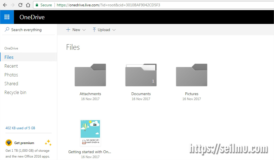
Task: Expand the Upload options chevron
Action: pos(115,30)
